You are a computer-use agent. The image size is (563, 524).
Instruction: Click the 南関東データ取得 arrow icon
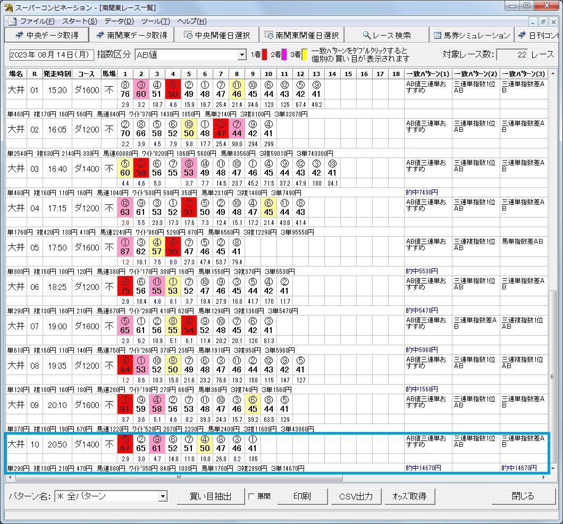click(100, 35)
